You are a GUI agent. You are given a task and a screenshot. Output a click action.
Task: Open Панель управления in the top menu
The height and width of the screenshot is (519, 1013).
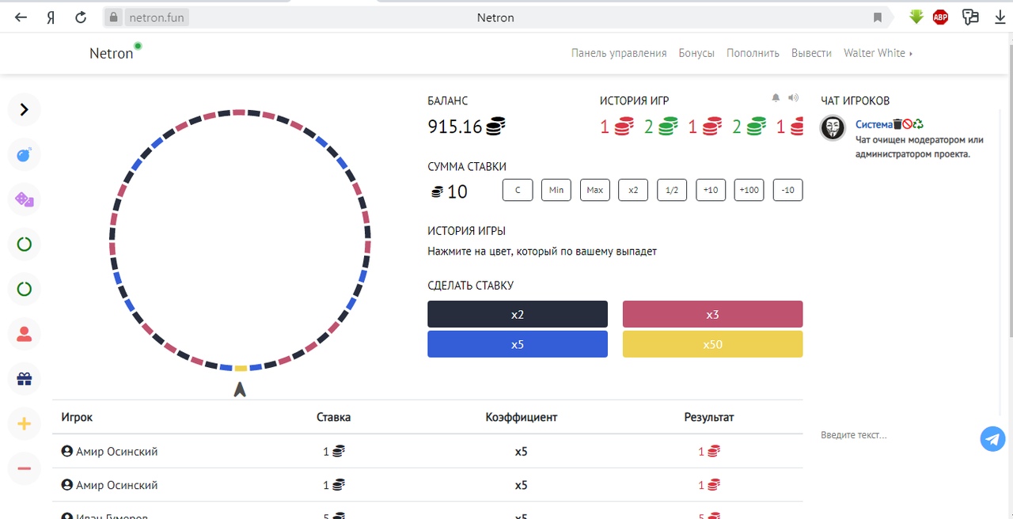[619, 53]
